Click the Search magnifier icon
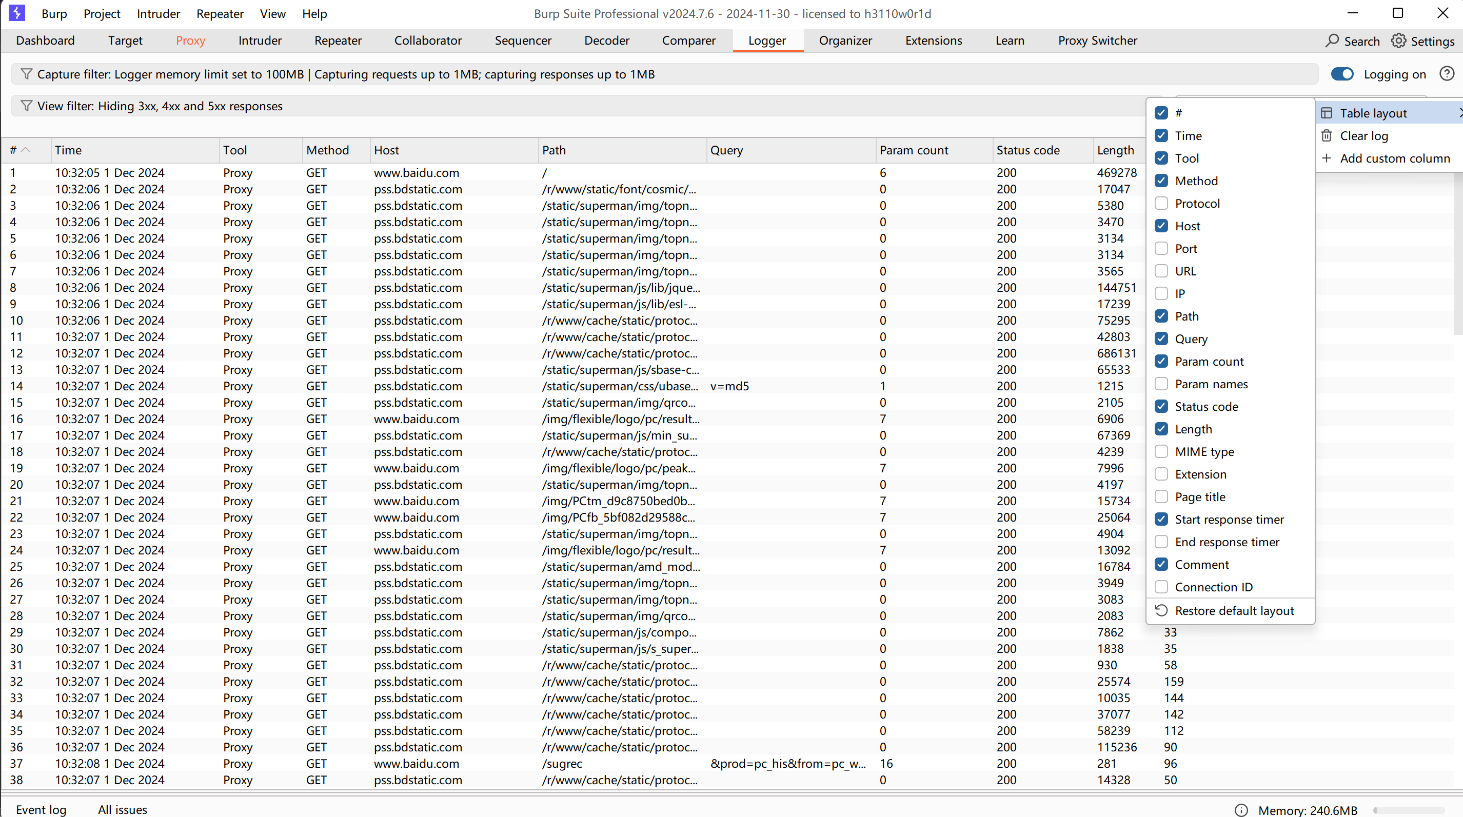 [1332, 41]
